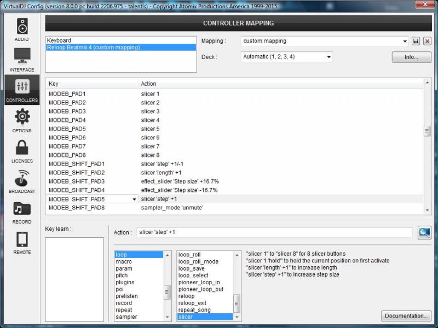Select the pioneer_loop_in action
Image resolution: width=438 pixels, height=328 pixels.
pyautogui.click(x=205, y=282)
